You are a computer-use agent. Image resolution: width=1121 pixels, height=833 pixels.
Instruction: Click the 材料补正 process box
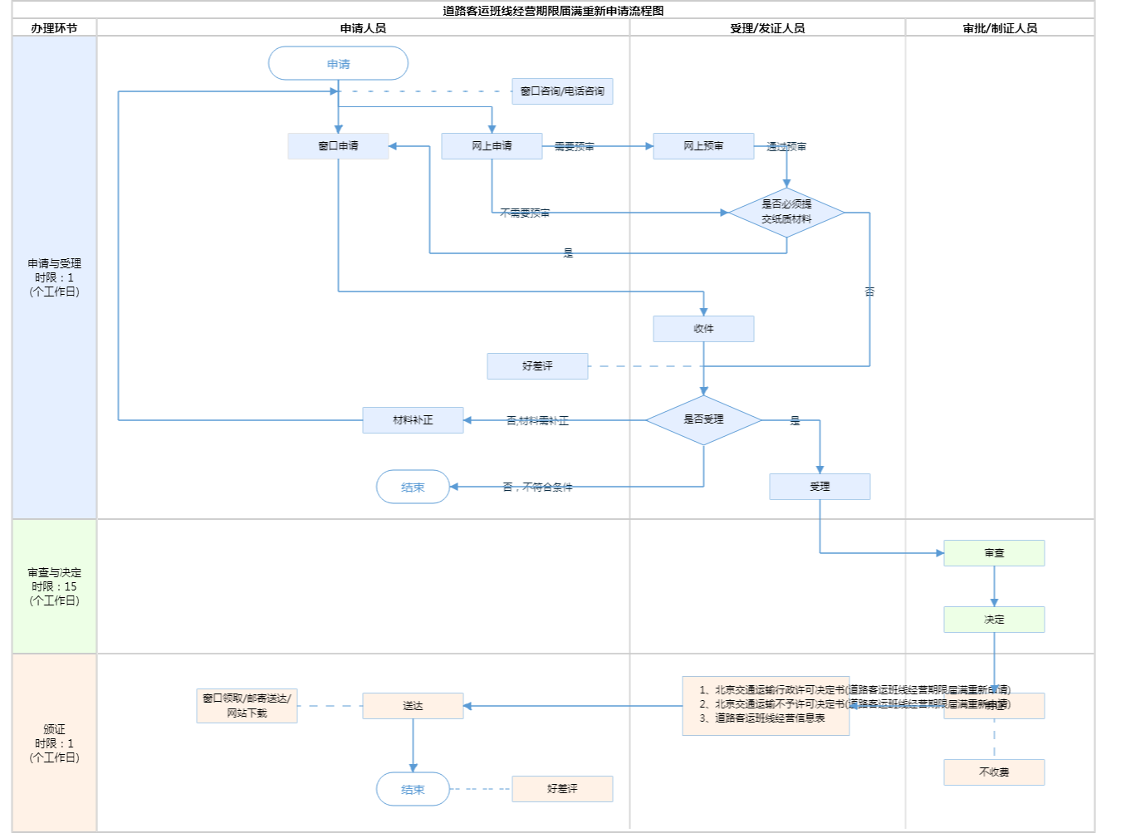pyautogui.click(x=413, y=420)
